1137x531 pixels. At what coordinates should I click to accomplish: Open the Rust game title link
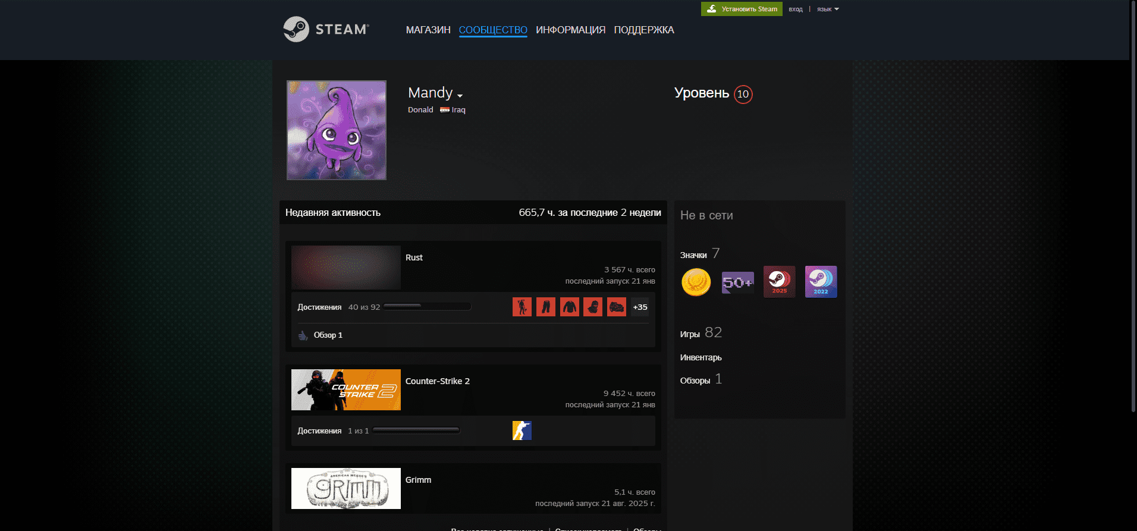tap(414, 257)
